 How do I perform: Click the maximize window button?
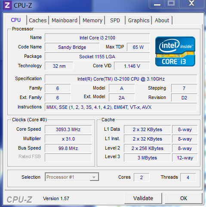pos(172,4)
